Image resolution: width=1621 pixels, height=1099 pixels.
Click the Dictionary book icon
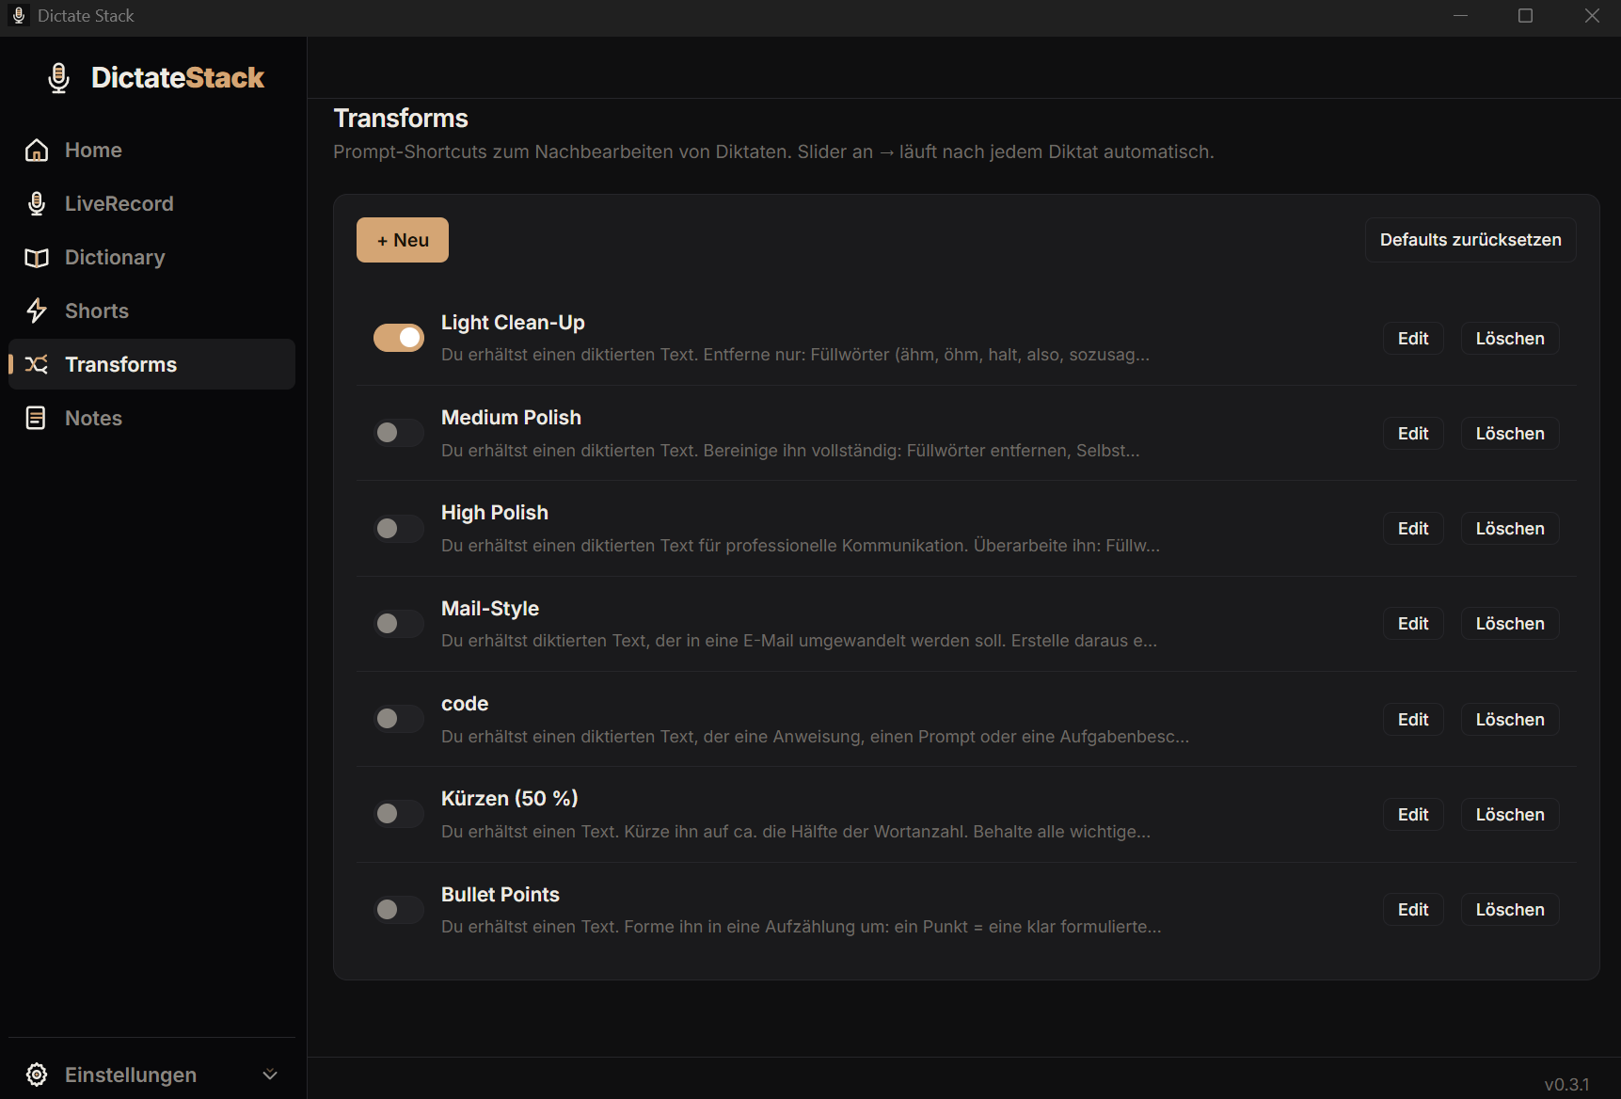coord(37,258)
